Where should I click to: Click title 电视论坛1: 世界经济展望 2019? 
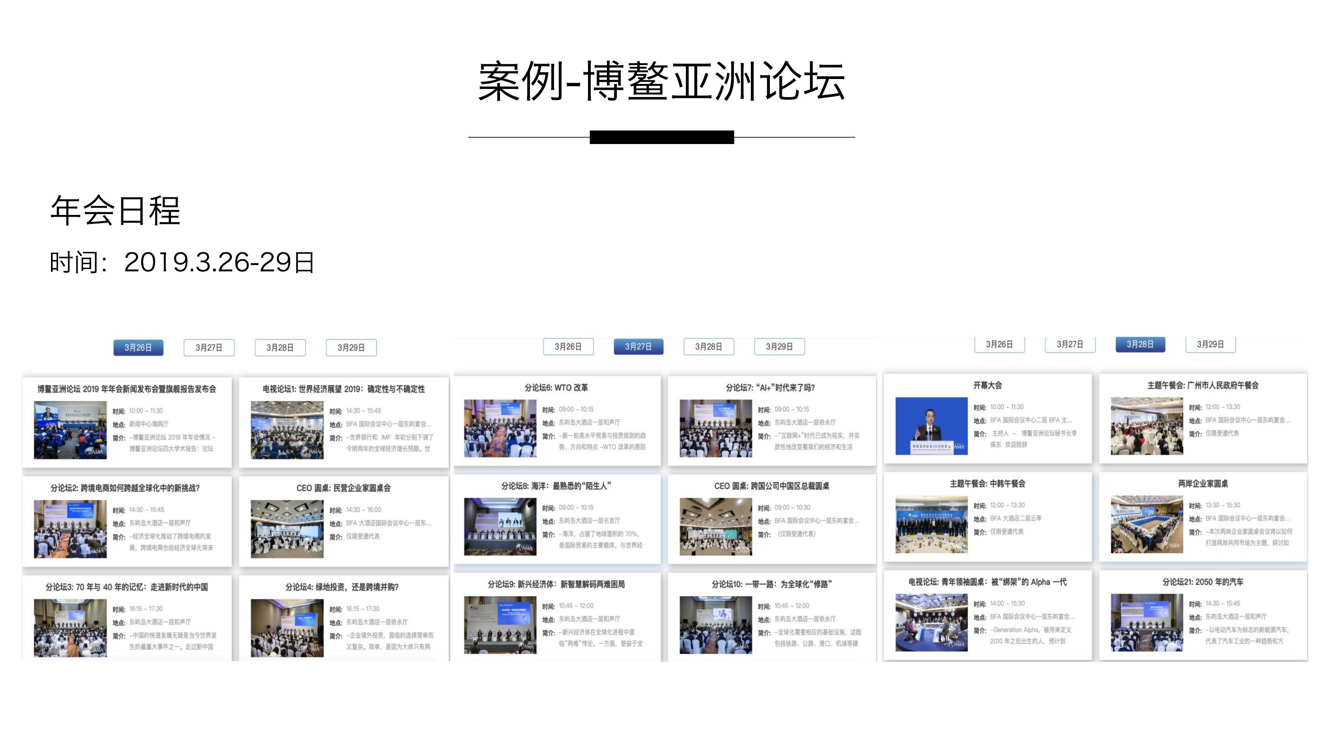click(344, 389)
